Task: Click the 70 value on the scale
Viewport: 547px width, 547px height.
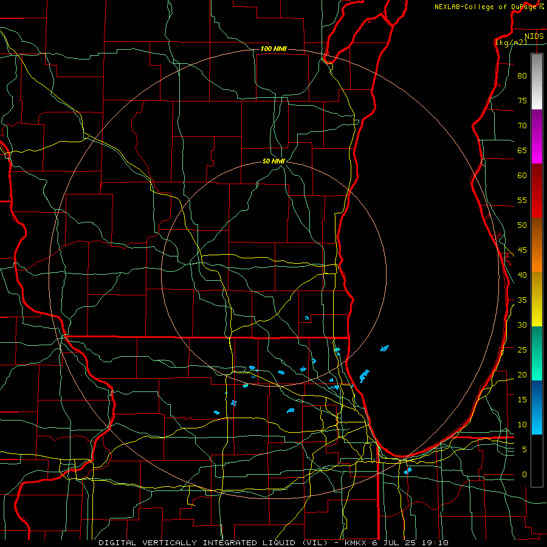Action: pyautogui.click(x=522, y=126)
